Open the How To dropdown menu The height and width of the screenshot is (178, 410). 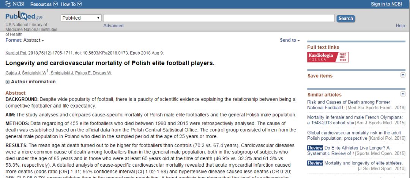(71, 4)
